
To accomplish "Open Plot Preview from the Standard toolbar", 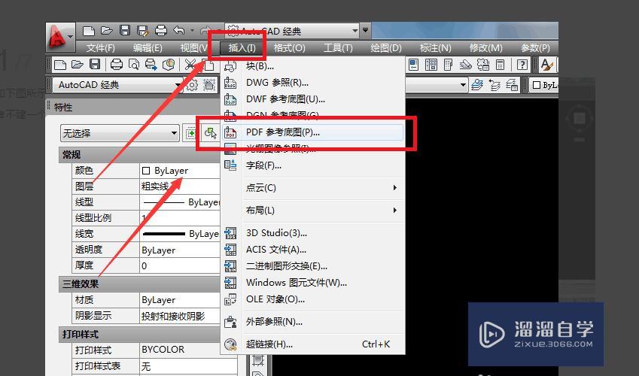I will 134,65.
